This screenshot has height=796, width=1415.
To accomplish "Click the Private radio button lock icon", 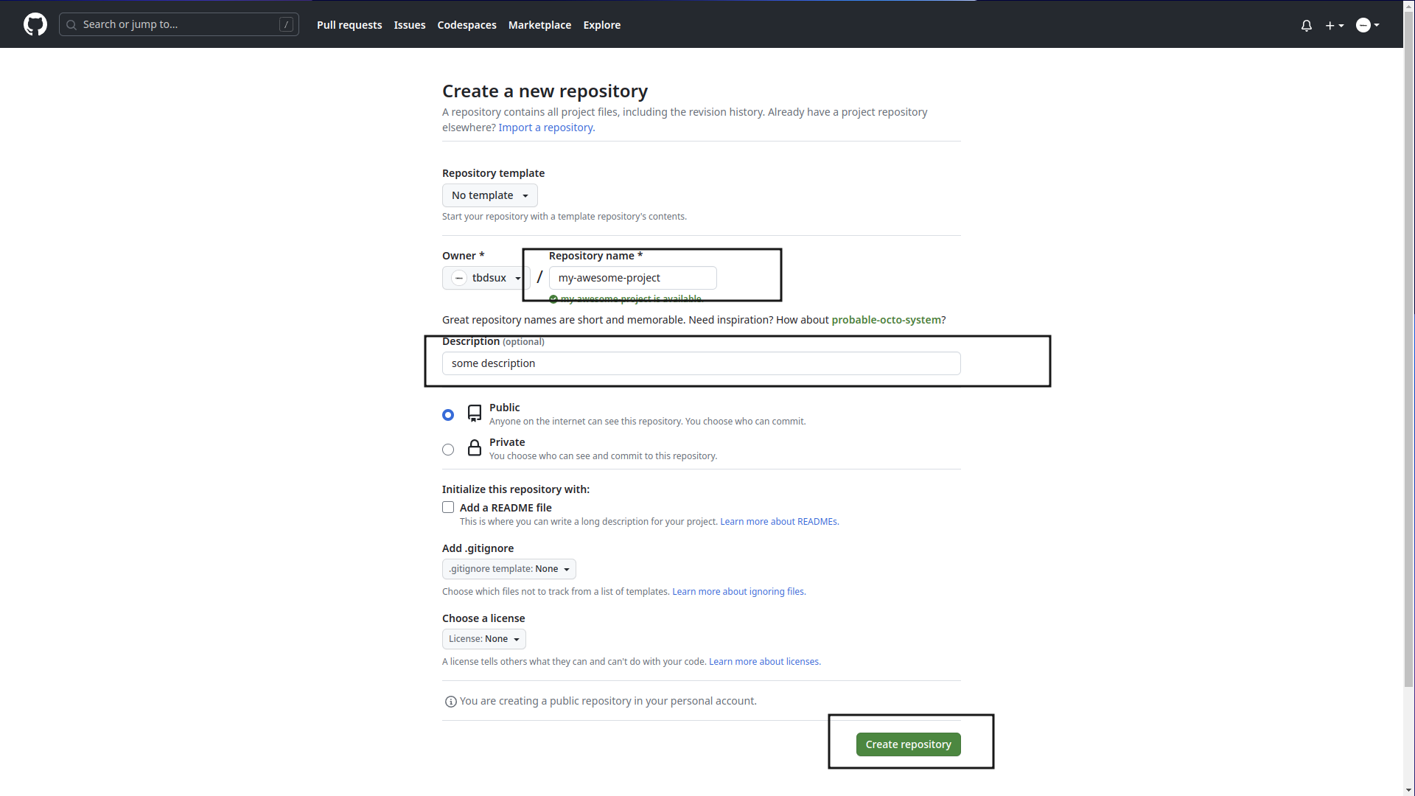I will click(x=473, y=448).
